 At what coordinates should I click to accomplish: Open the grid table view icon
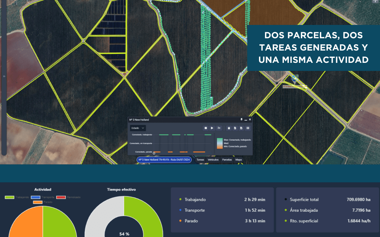tap(248, 128)
